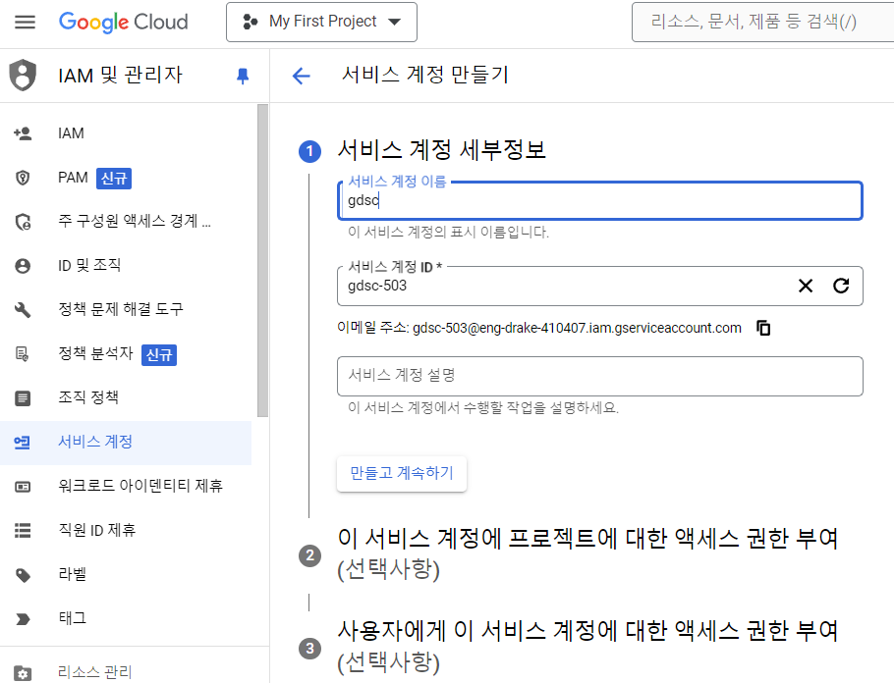
Task: Go back using the left arrow
Action: pos(301,76)
